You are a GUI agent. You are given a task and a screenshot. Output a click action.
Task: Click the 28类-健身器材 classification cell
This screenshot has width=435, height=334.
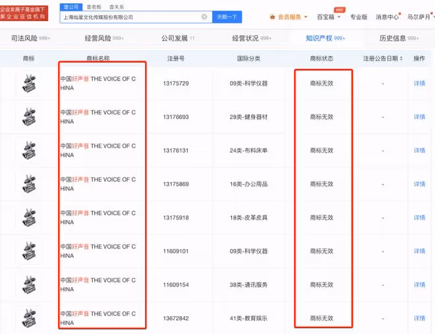(248, 117)
